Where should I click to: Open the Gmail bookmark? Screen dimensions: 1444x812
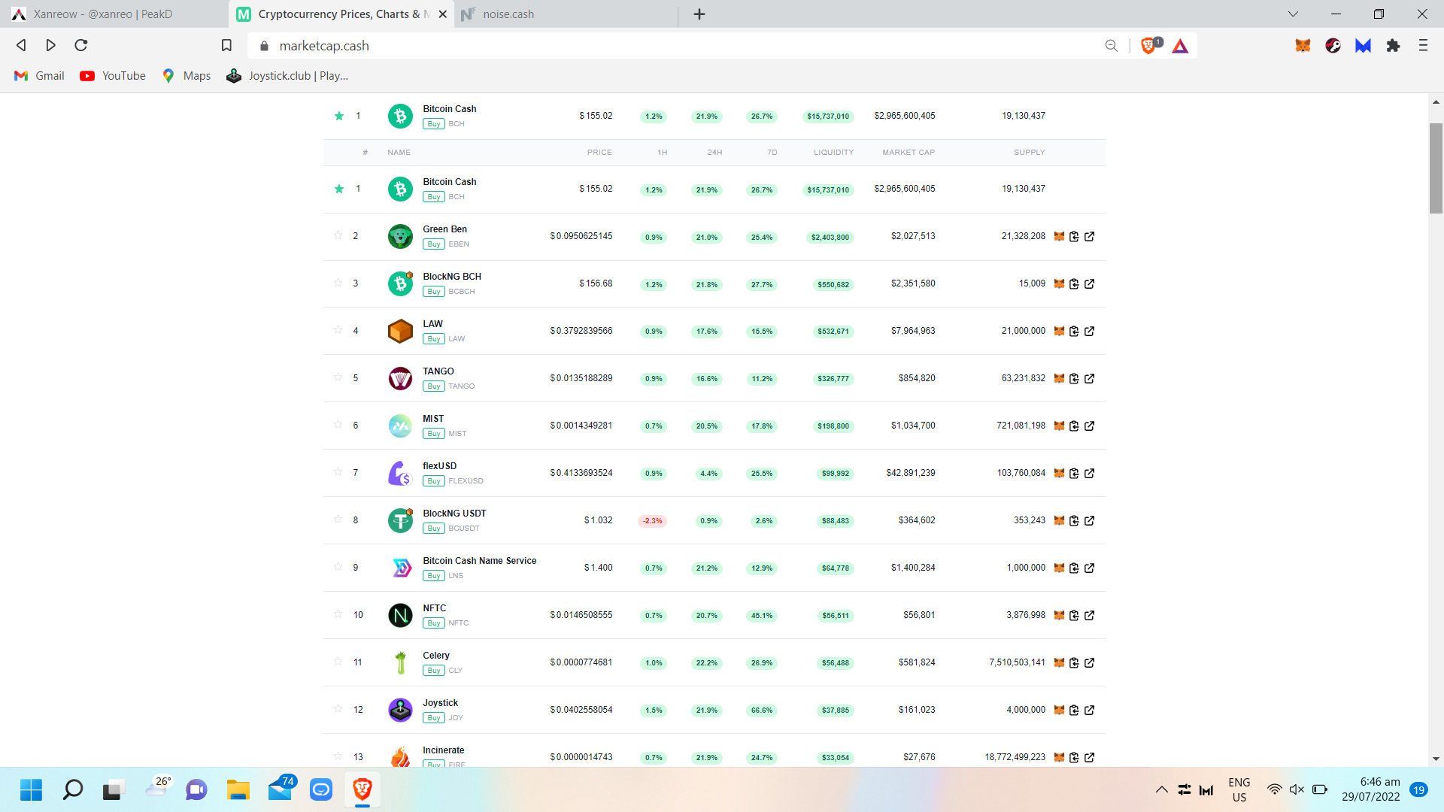point(40,76)
